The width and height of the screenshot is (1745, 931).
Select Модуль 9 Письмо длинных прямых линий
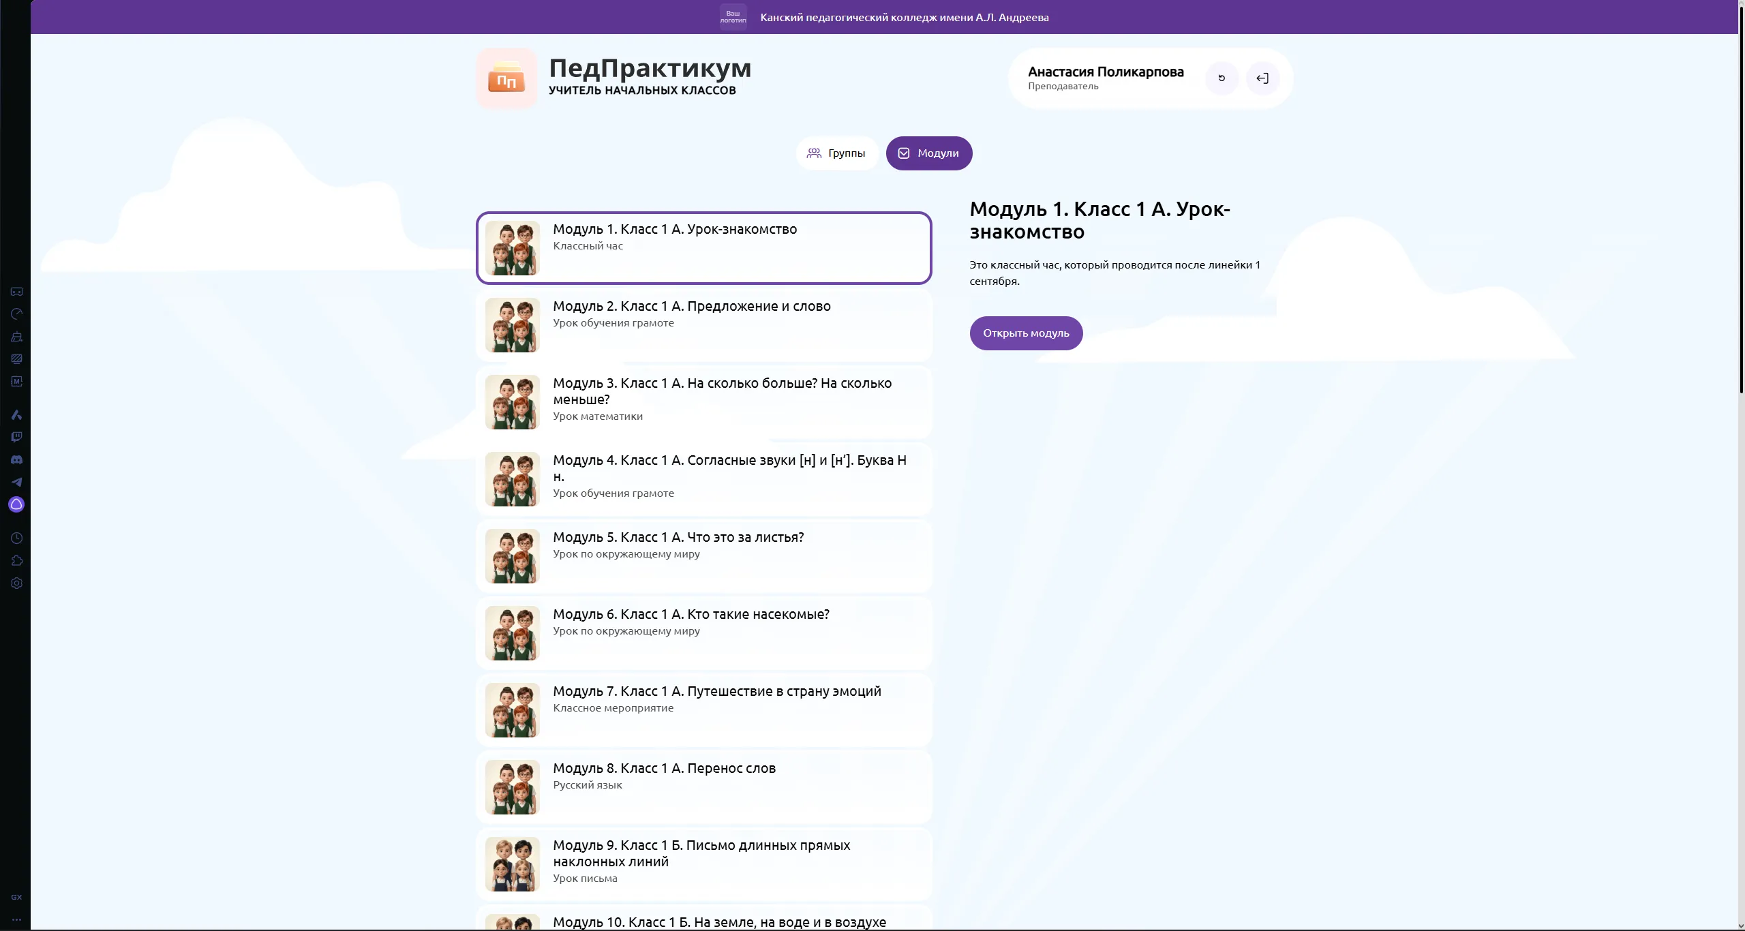703,864
